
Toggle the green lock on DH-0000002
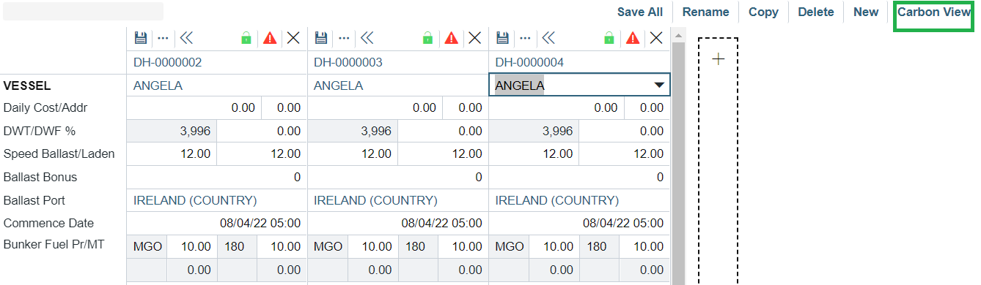[x=246, y=38]
